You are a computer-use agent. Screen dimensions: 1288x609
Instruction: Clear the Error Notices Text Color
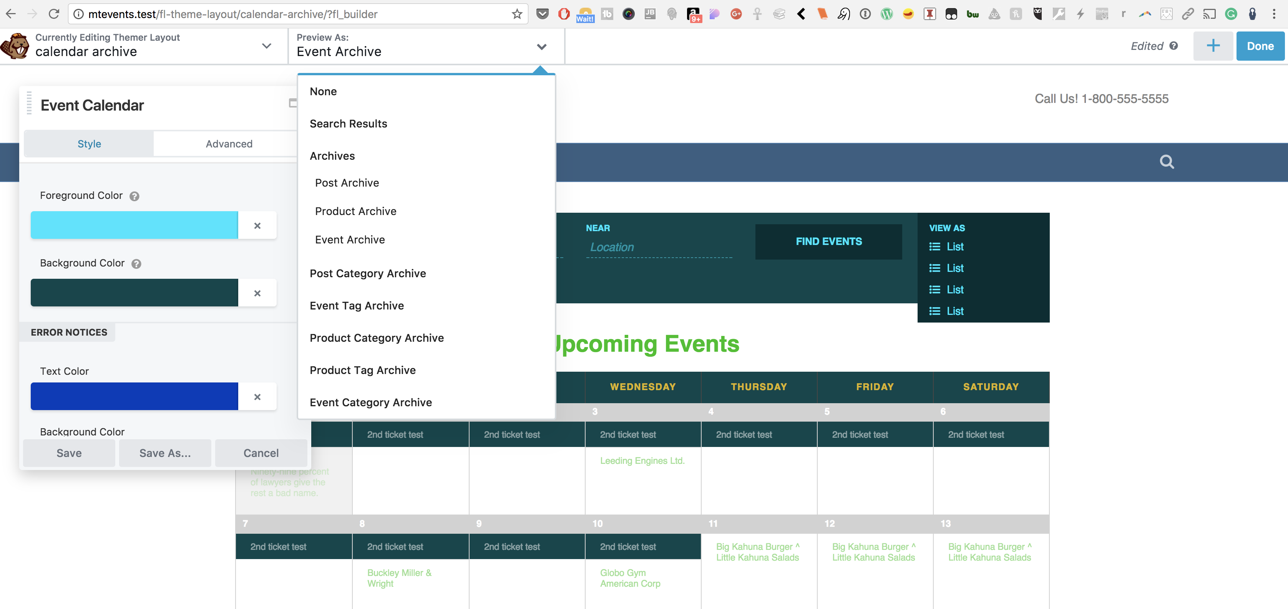coord(257,397)
